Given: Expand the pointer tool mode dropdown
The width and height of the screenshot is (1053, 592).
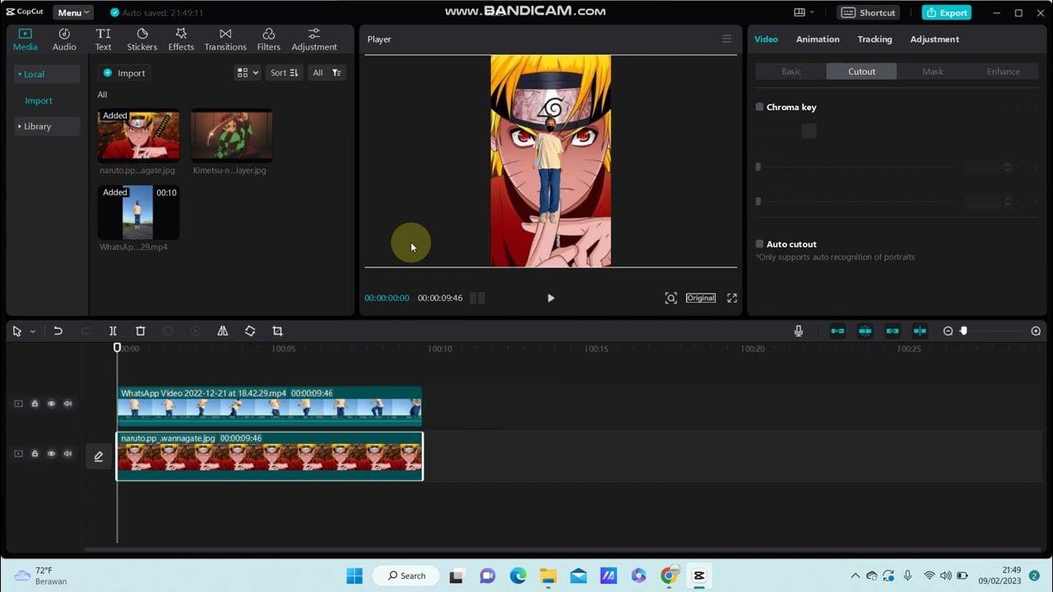Looking at the screenshot, I should (33, 331).
